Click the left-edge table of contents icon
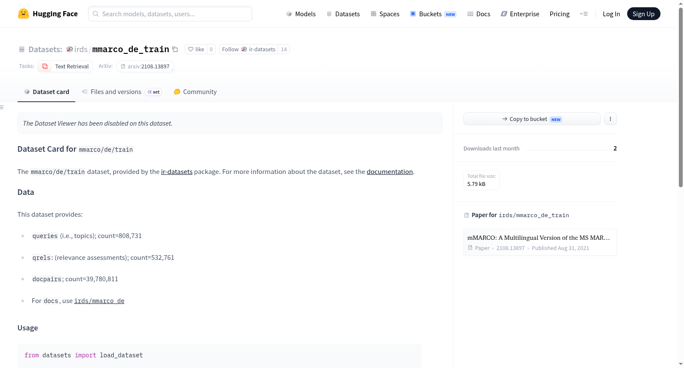Viewport: 684px width, 368px height. coord(2,107)
